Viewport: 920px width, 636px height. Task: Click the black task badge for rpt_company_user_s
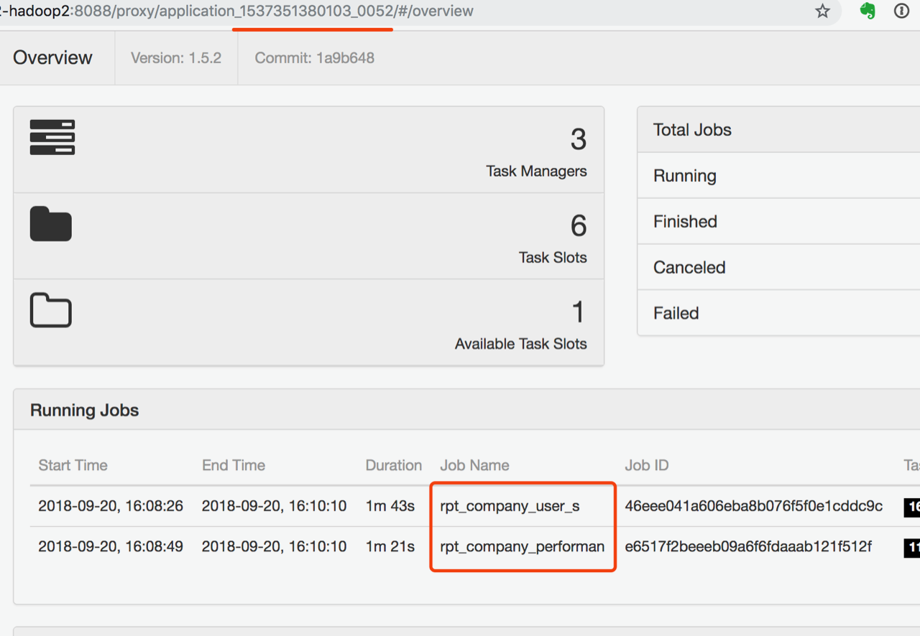pos(911,507)
